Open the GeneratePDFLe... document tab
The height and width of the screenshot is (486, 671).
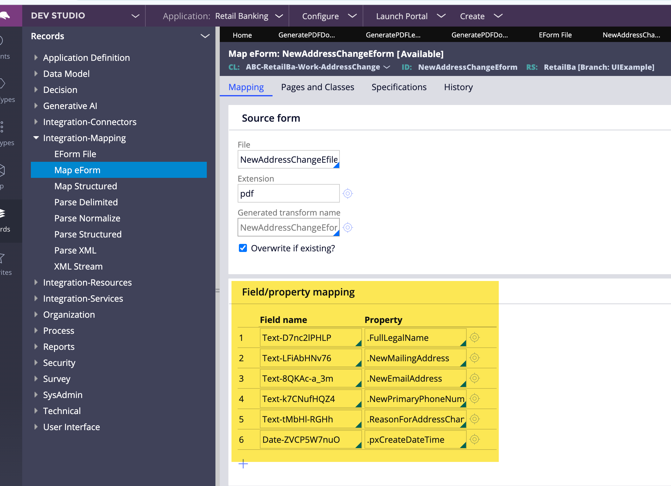393,35
